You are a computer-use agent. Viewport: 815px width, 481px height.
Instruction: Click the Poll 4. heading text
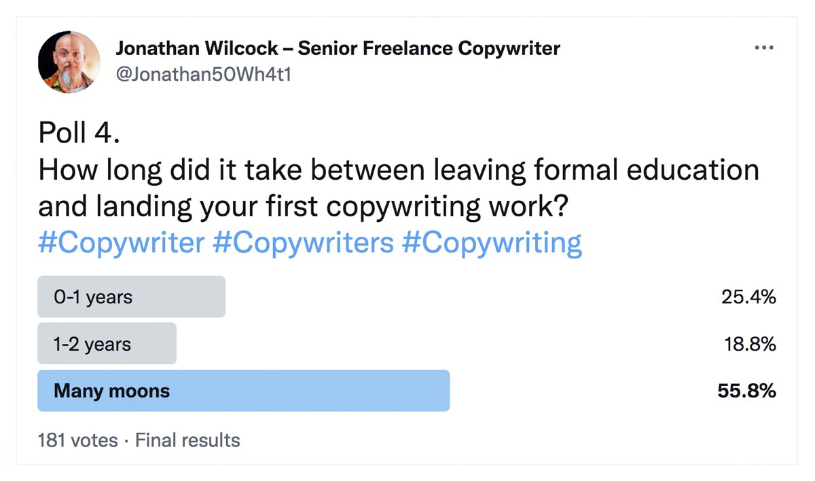(x=79, y=133)
